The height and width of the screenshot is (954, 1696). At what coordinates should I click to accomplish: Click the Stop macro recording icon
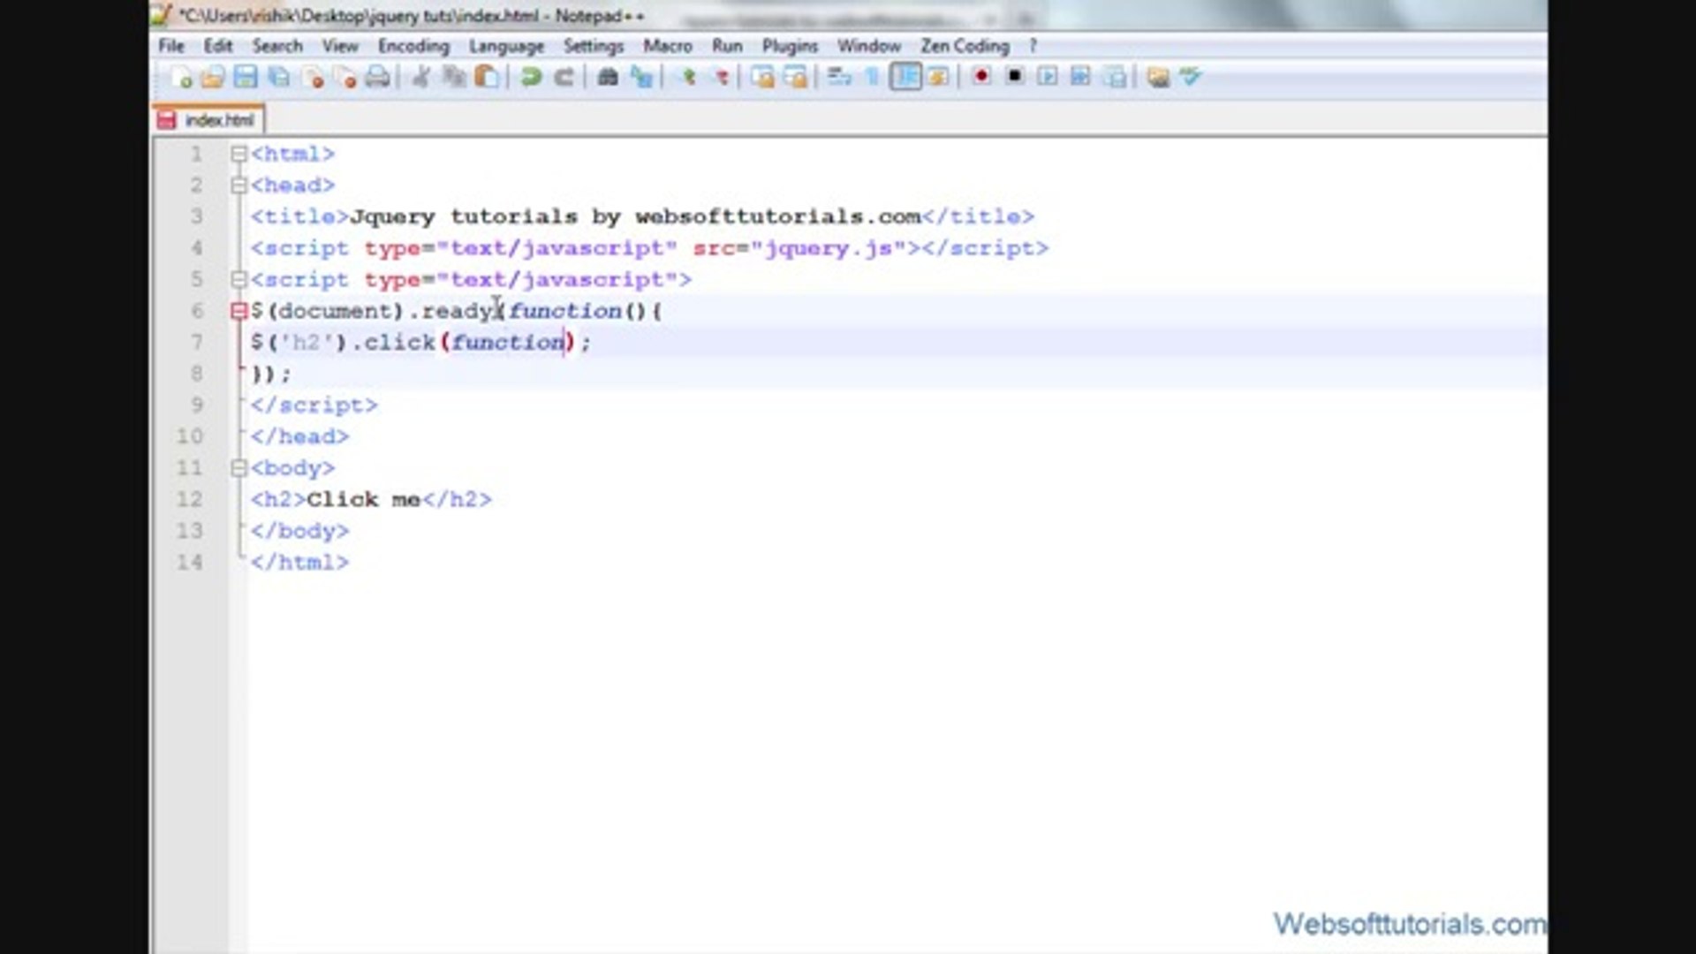pyautogui.click(x=1014, y=77)
